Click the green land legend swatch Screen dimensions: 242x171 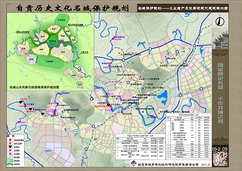point(10,161)
